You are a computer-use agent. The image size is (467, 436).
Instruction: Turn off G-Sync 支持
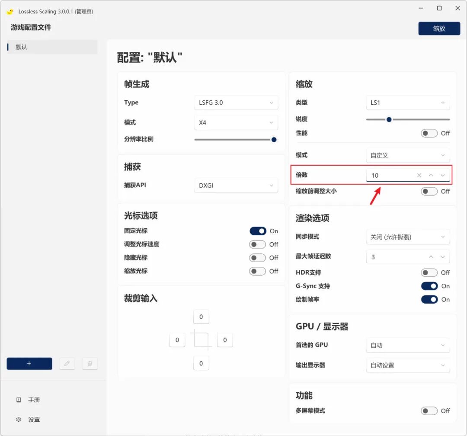(x=429, y=286)
